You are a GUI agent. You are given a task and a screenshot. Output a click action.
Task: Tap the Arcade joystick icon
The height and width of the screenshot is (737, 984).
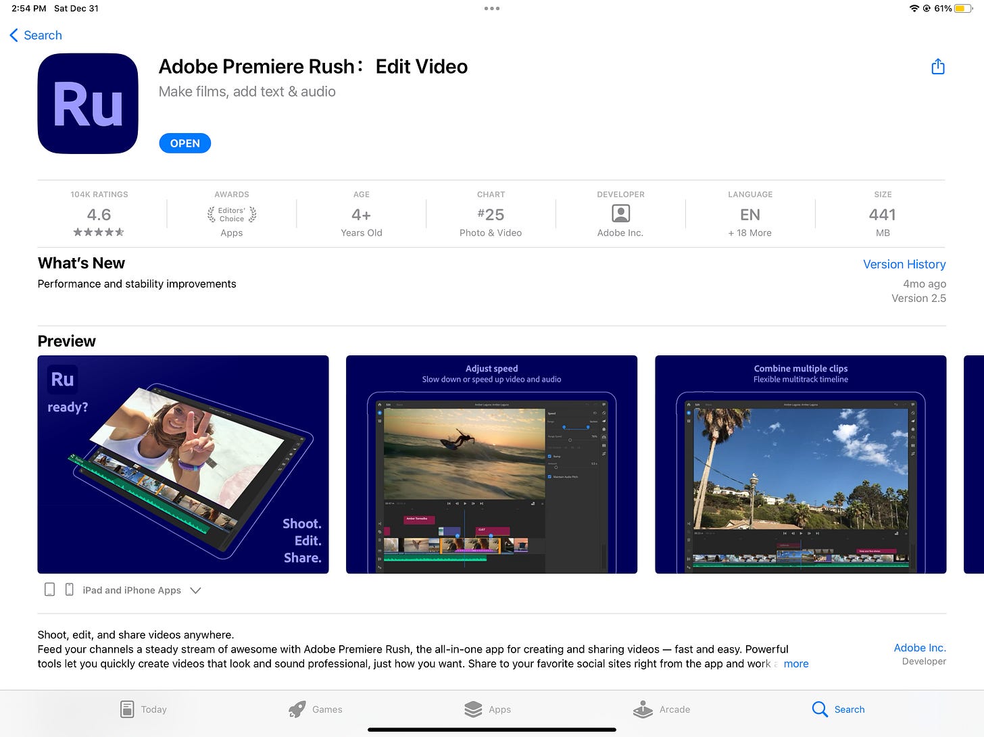643,709
